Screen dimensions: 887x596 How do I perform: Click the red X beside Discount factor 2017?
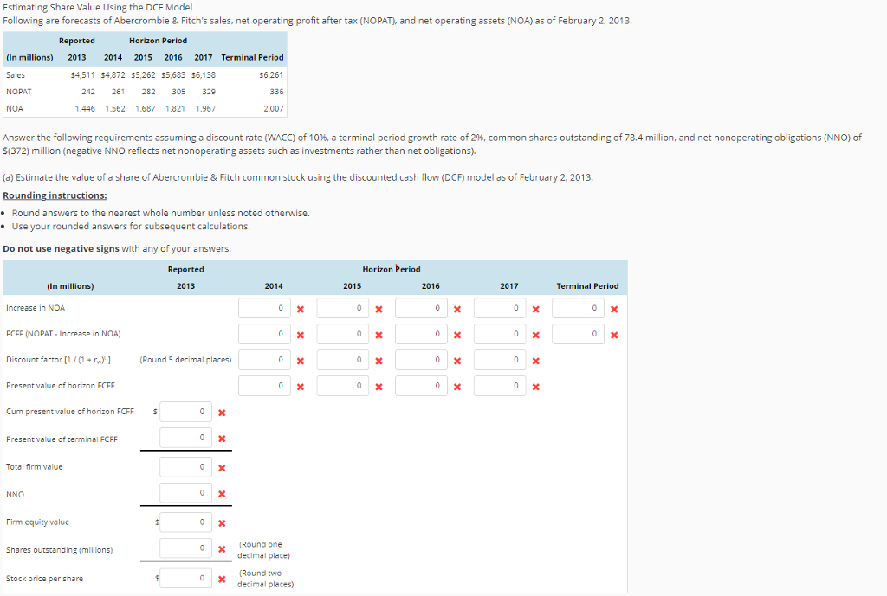pos(535,359)
